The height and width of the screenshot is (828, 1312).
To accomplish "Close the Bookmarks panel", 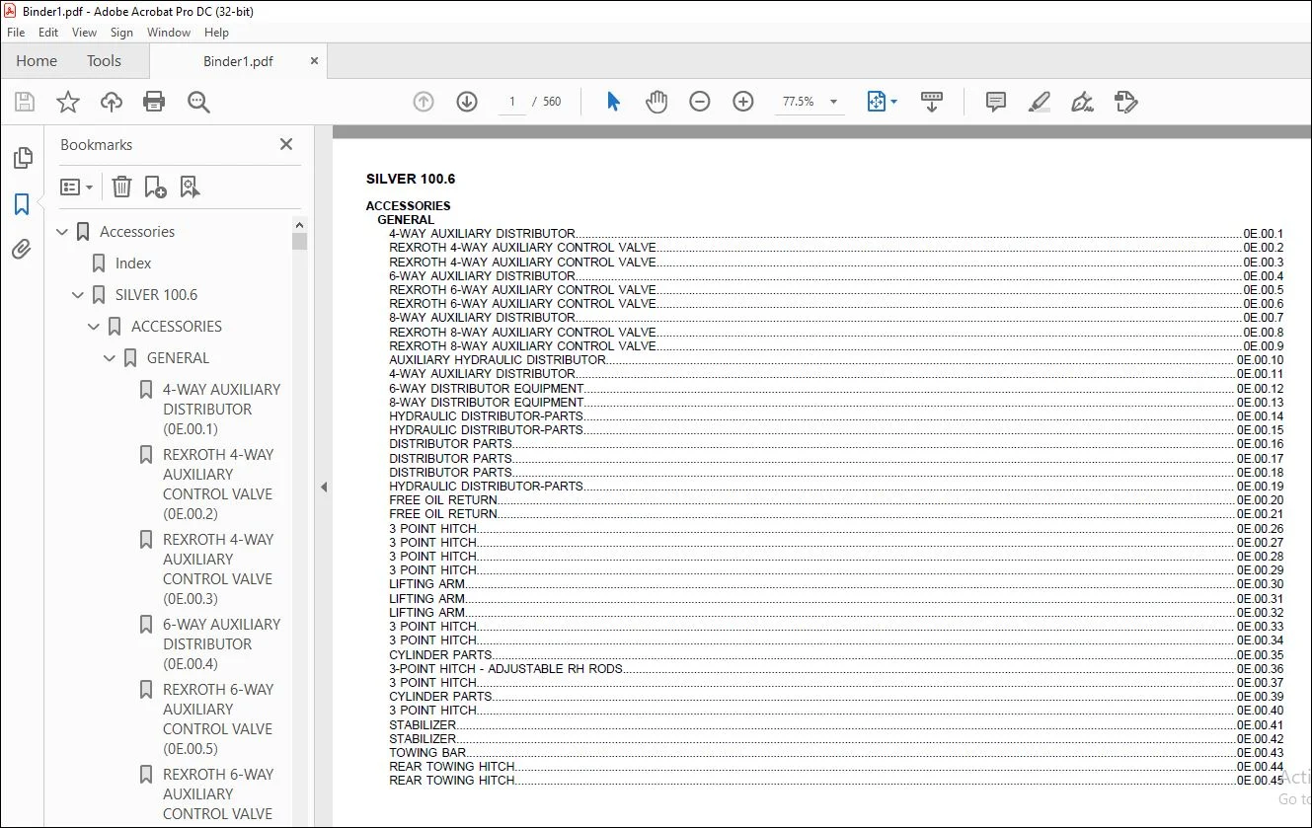I will tap(286, 144).
